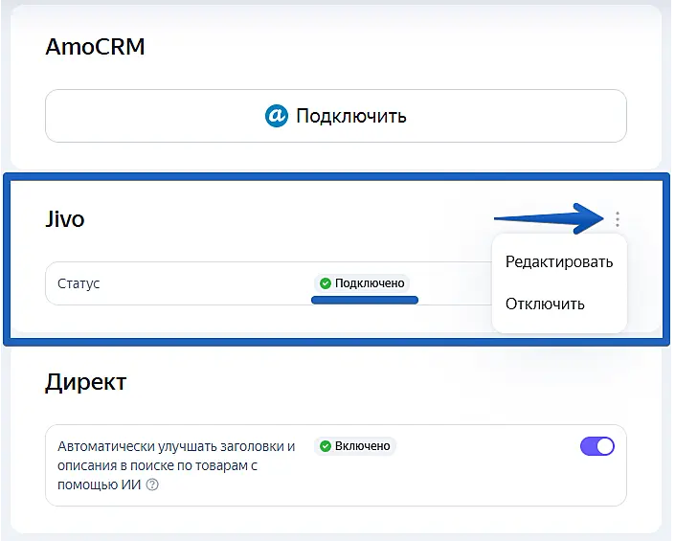The height and width of the screenshot is (541, 675).
Task: Click the AmoCRM Подключить button
Action: [336, 116]
